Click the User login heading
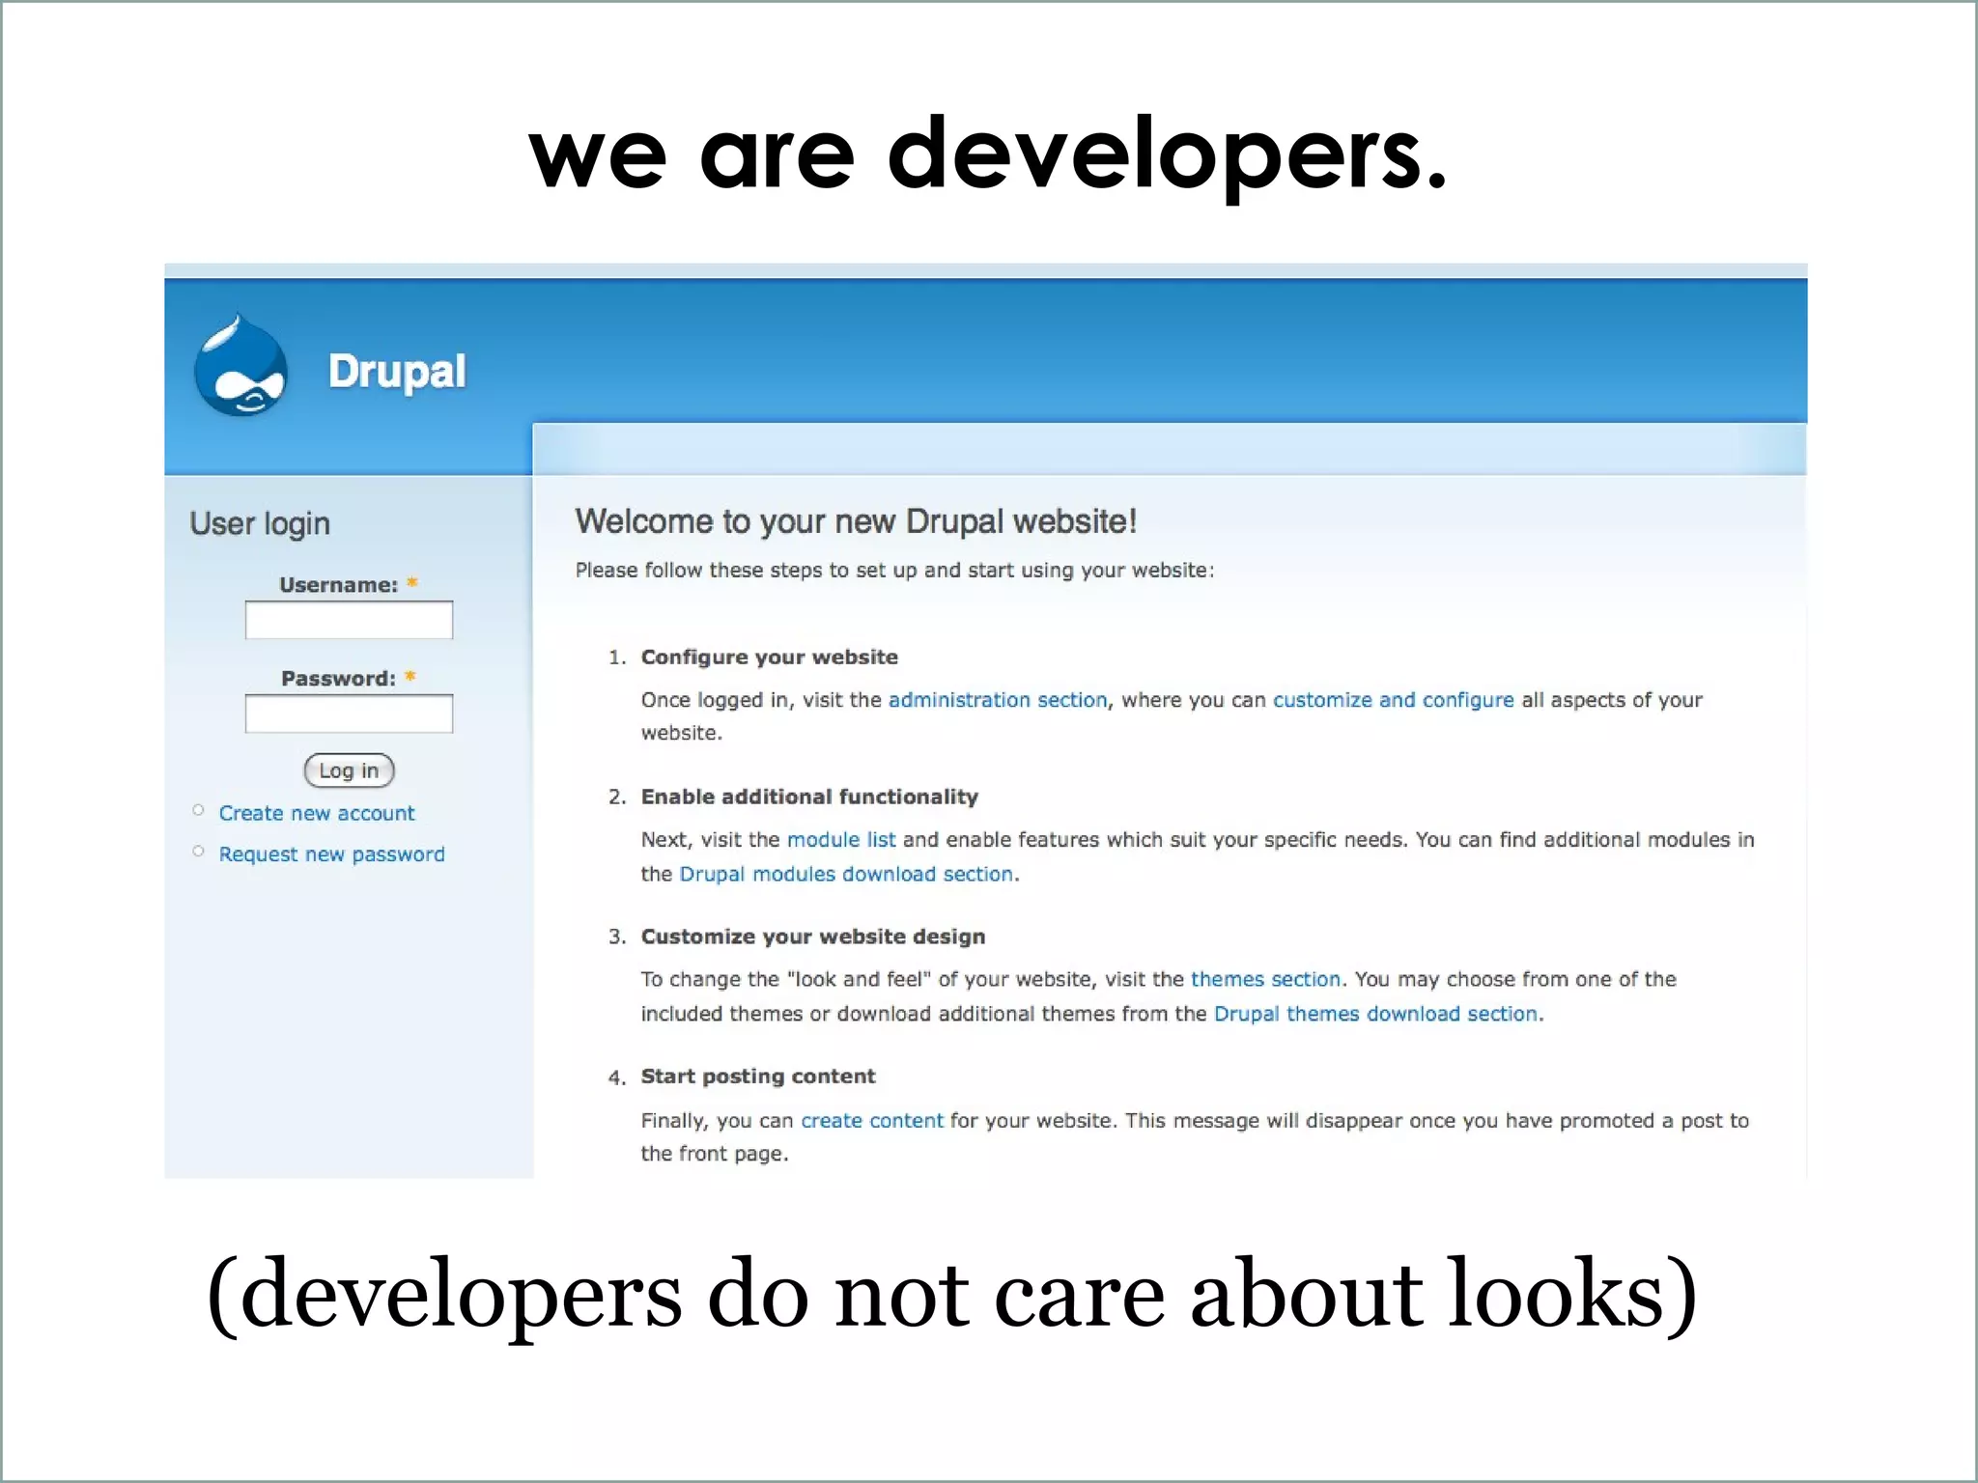This screenshot has height=1483, width=1978. (260, 523)
